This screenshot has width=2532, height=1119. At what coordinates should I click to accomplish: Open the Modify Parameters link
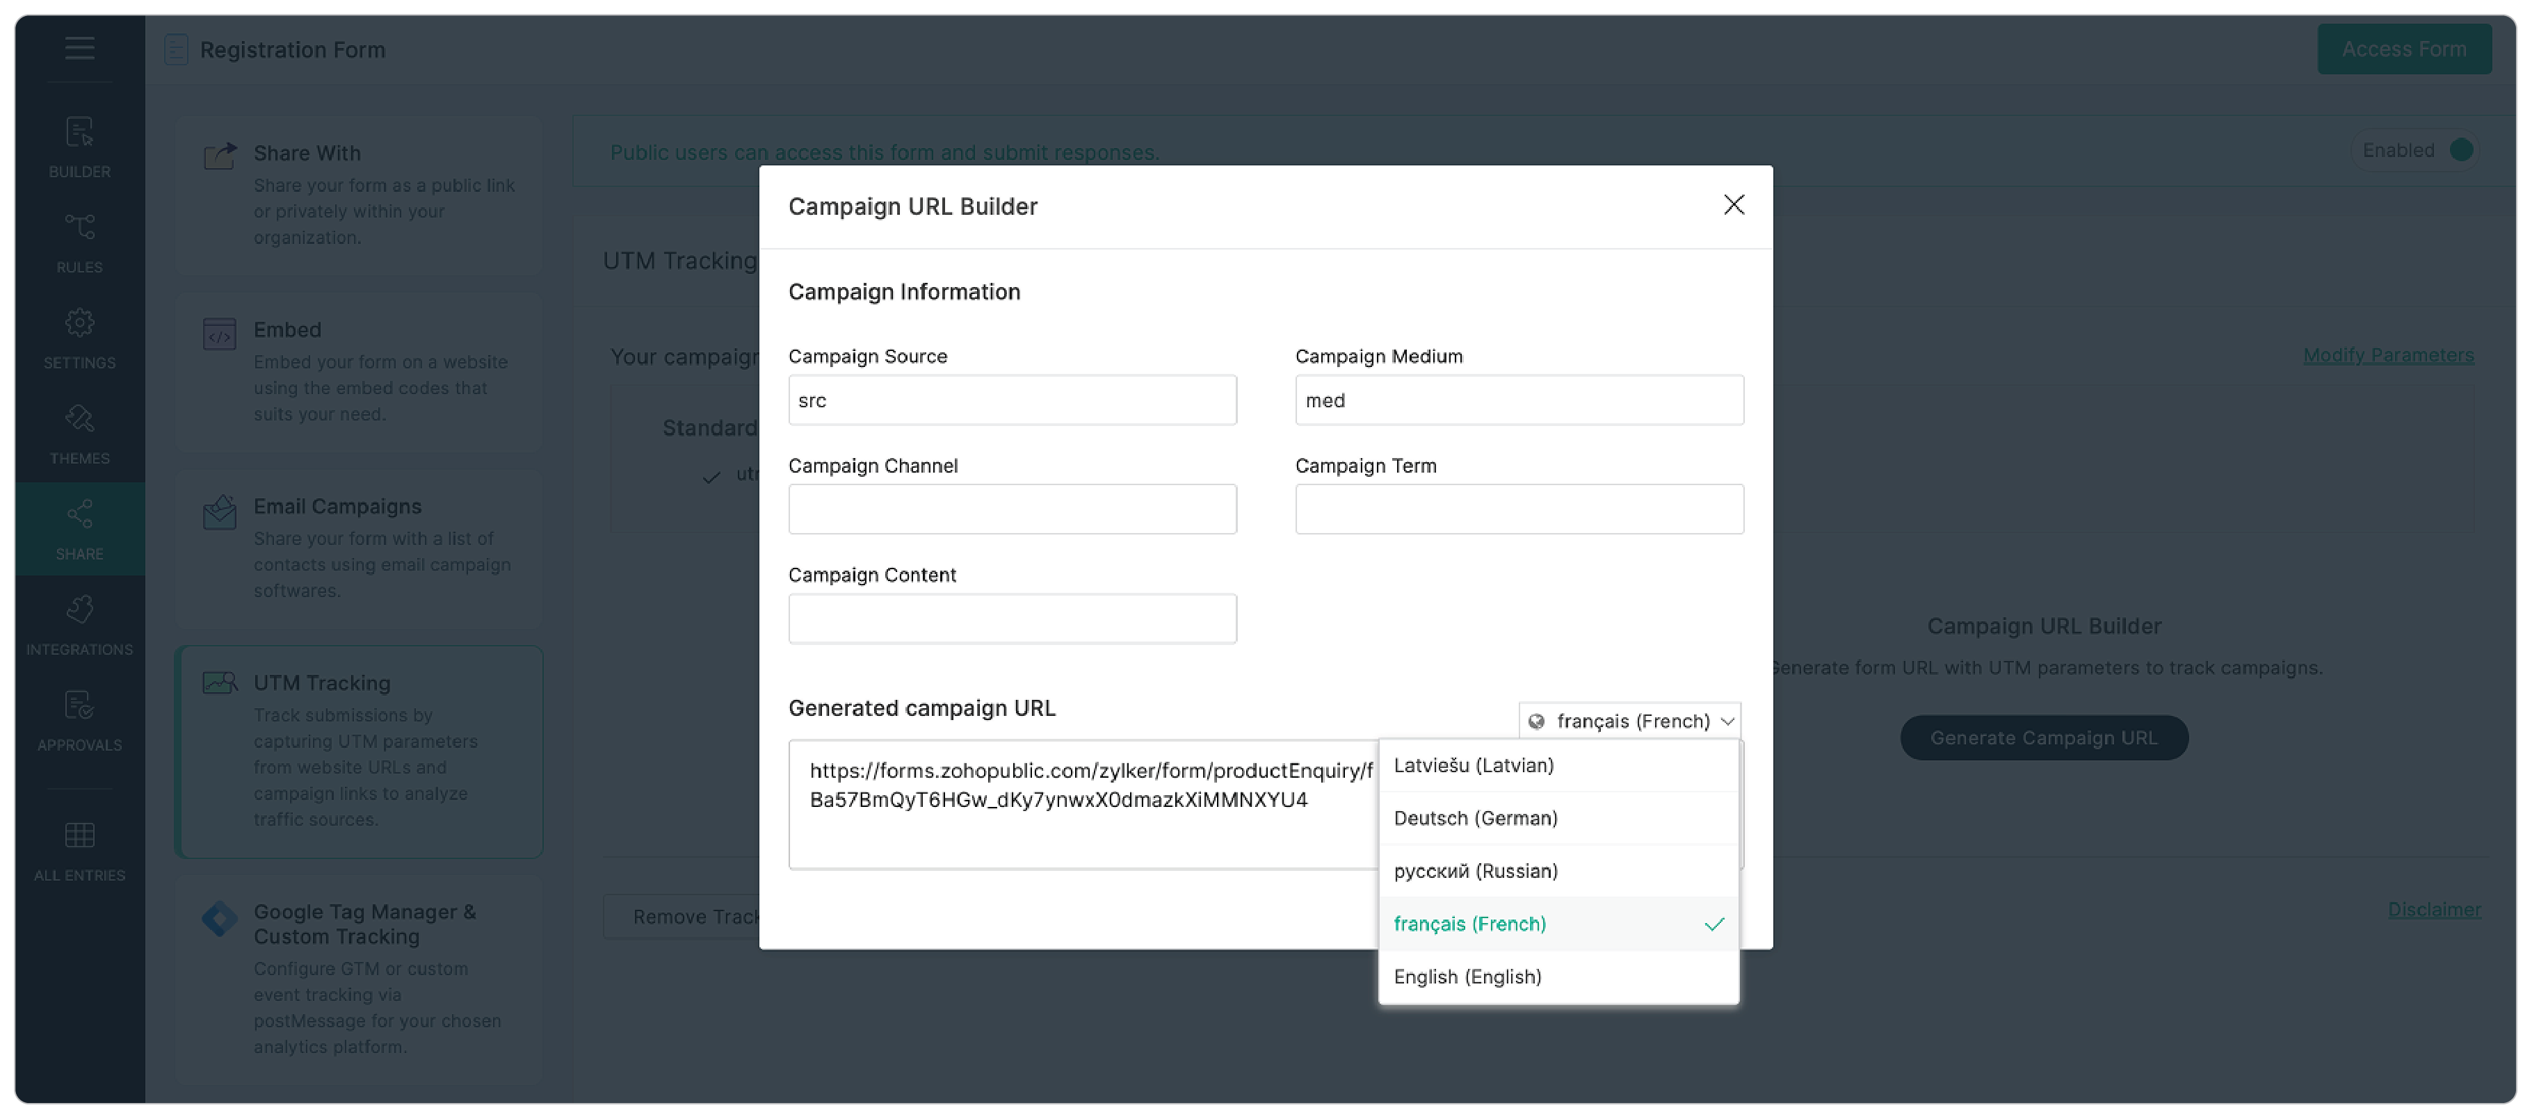tap(2389, 354)
